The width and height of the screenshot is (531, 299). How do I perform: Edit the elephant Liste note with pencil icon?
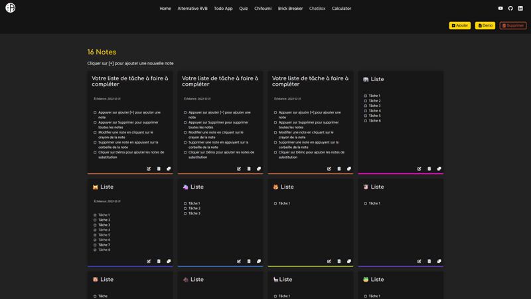tap(419, 169)
